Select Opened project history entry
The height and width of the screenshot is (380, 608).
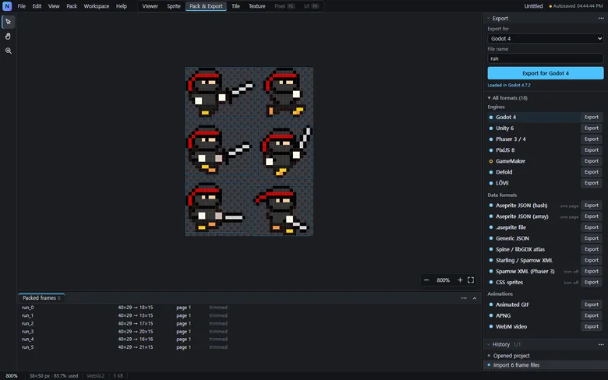click(x=511, y=356)
